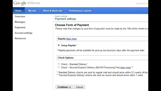Open Resources in the sidebar
161x91 pixels.
pyautogui.click(x=20, y=38)
